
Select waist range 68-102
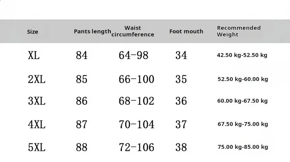[136, 101]
